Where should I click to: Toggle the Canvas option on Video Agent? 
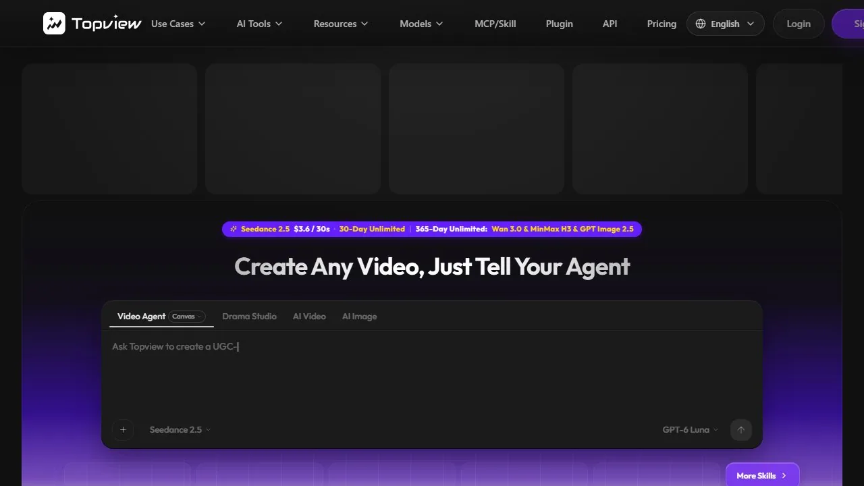[x=187, y=317]
